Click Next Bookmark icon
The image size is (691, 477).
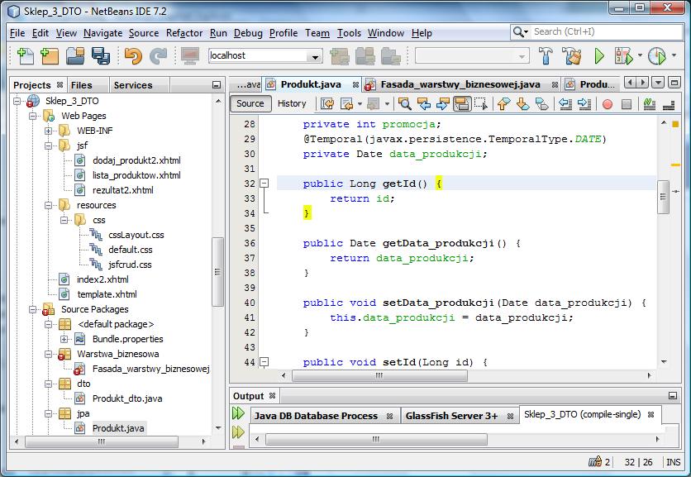[x=522, y=103]
